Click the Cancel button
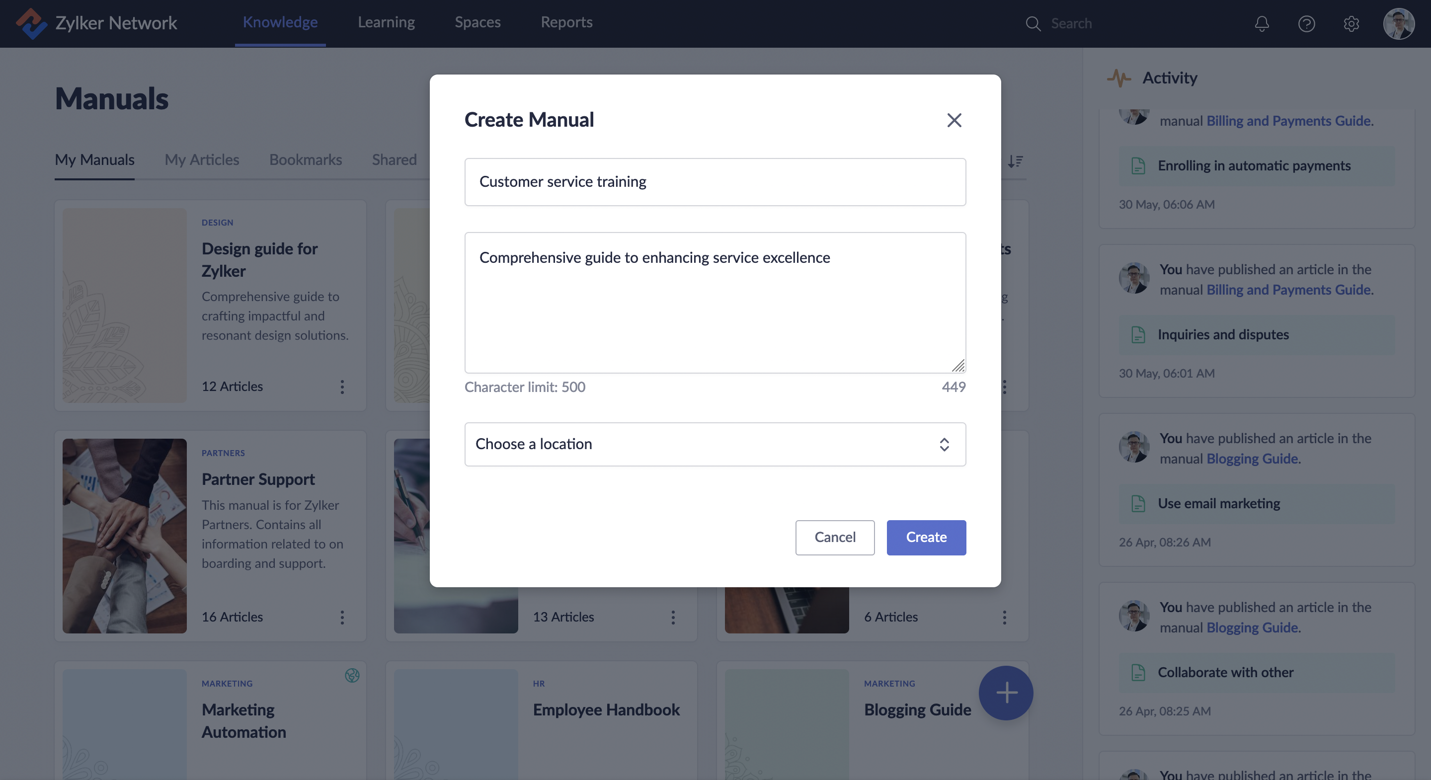This screenshot has width=1431, height=780. coord(834,537)
